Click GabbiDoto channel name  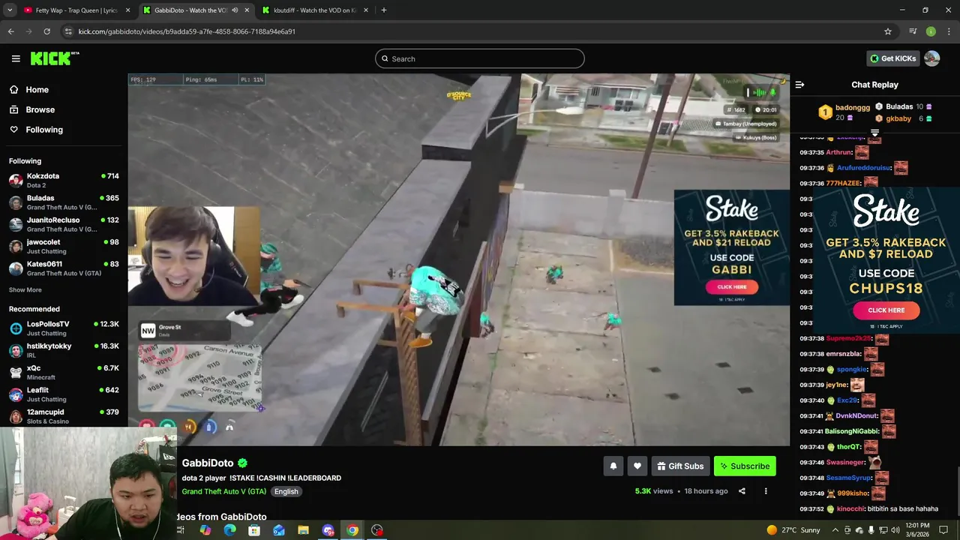point(208,463)
